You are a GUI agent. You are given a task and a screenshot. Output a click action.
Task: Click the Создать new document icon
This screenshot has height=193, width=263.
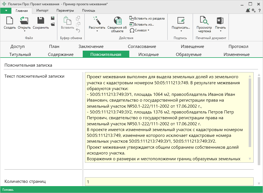coord(10,21)
